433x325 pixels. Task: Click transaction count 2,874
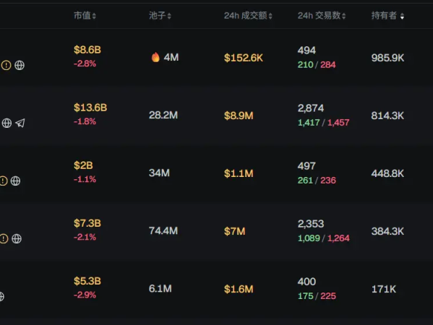(x=311, y=108)
